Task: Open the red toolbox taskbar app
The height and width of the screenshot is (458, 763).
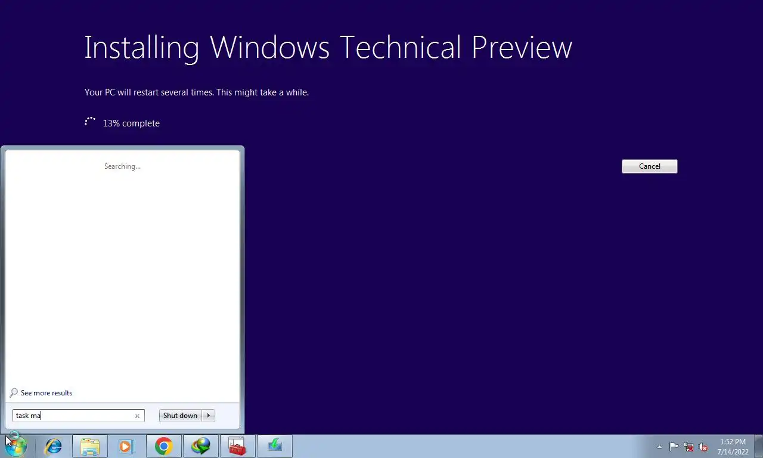Action: (x=237, y=446)
